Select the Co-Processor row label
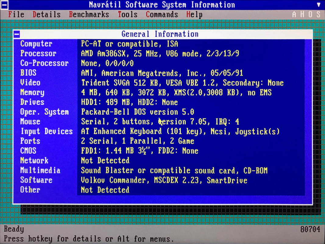Screen dimensions: 325x244 [44, 63]
